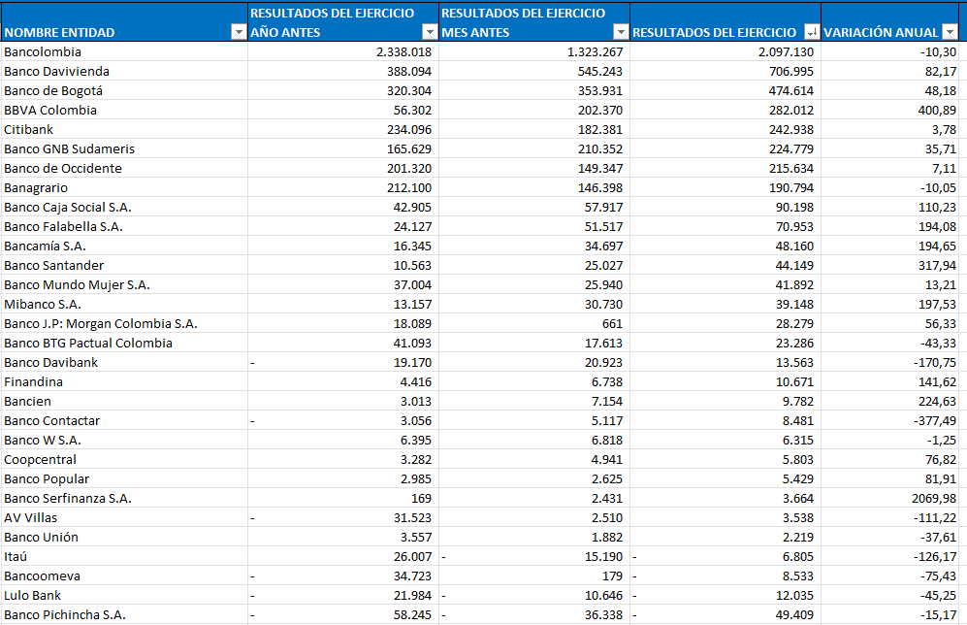This screenshot has height=625, width=967.
Task: Select the Banco Pichincha S.A. cell
Action: 124,615
